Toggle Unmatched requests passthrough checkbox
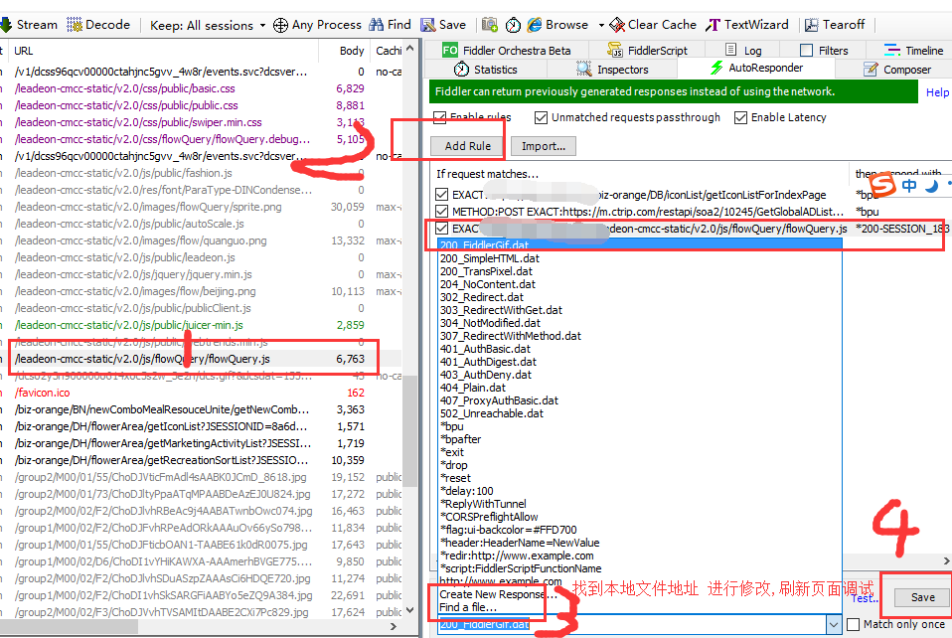 point(541,117)
